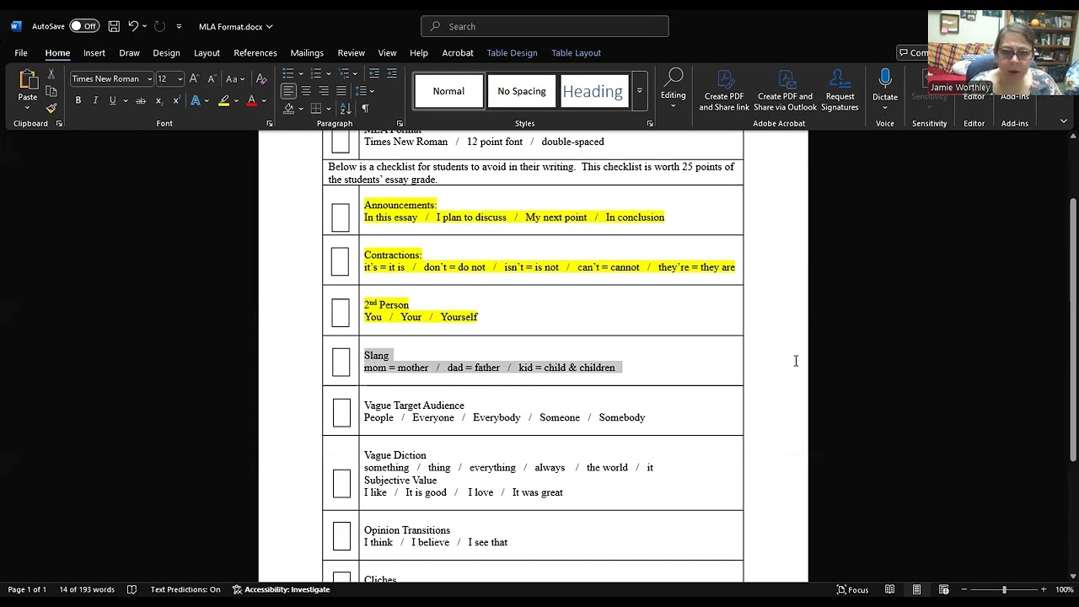Increase paragraph indent

[x=393, y=73]
